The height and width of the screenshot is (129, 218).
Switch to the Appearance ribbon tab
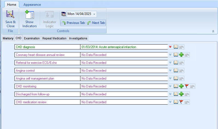32,5
